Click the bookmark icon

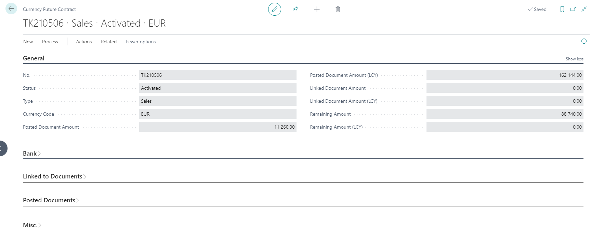coord(562,9)
